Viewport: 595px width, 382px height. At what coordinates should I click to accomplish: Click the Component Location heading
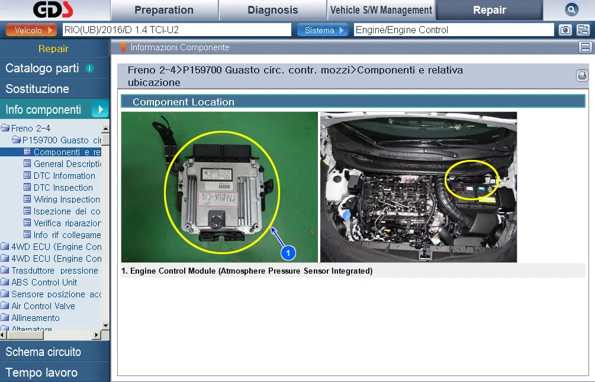pyautogui.click(x=184, y=102)
